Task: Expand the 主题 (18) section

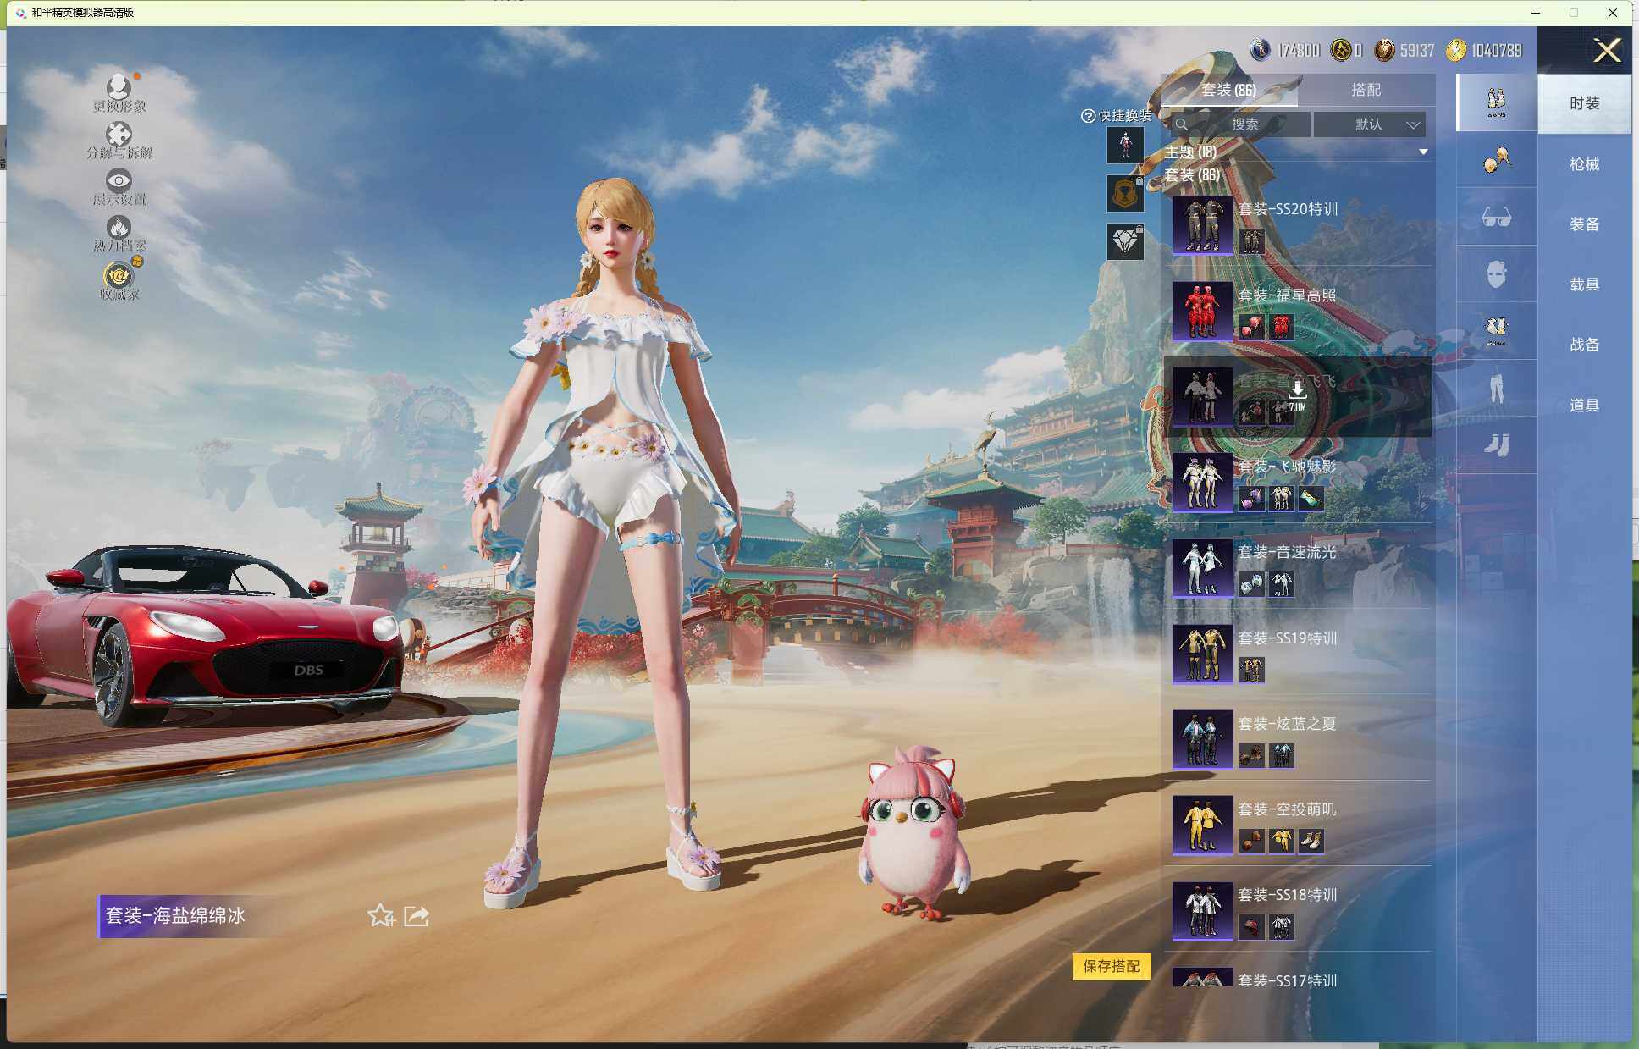Action: 1423,152
